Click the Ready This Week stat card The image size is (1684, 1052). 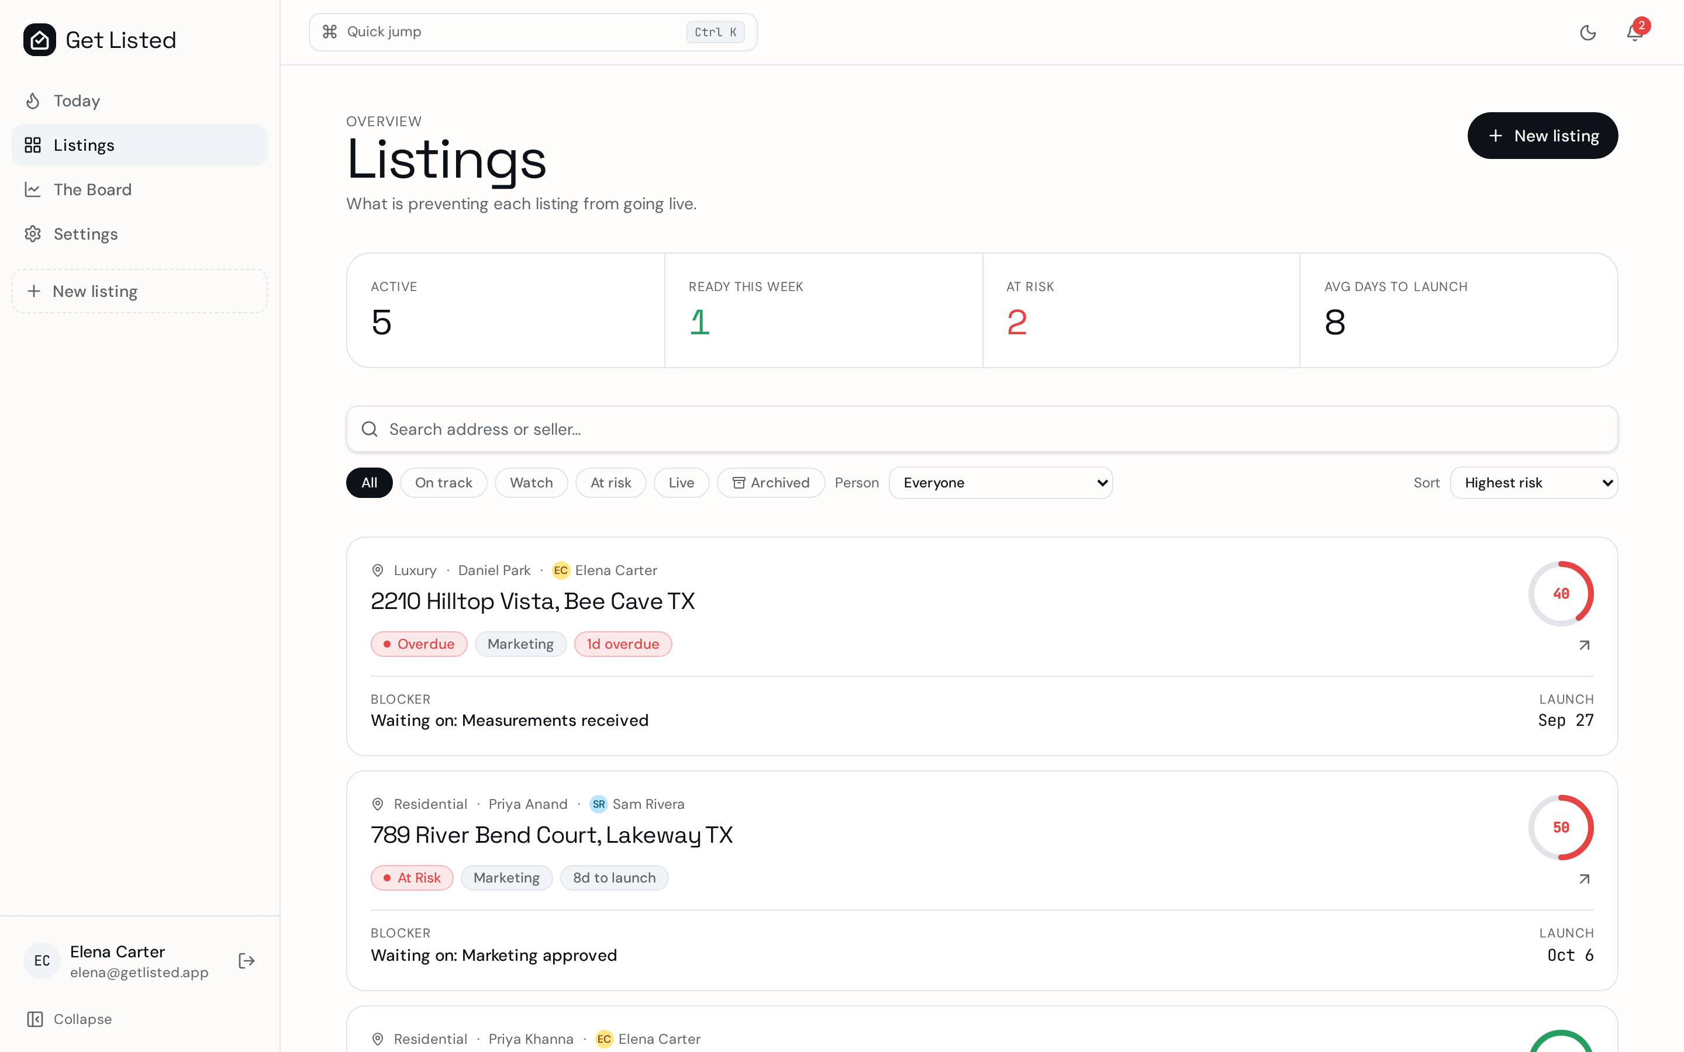pyautogui.click(x=823, y=310)
